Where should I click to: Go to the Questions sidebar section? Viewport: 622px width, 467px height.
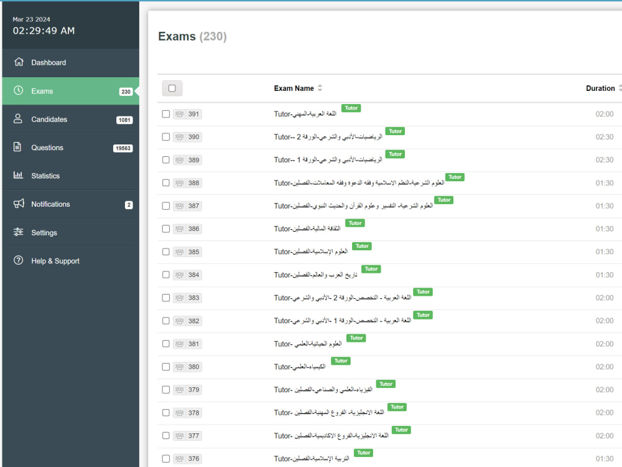point(71,148)
